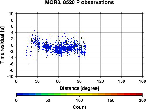The image size is (146, 109).
Task: Click the colorbar tick label 100
Action: pyautogui.click(x=79, y=100)
